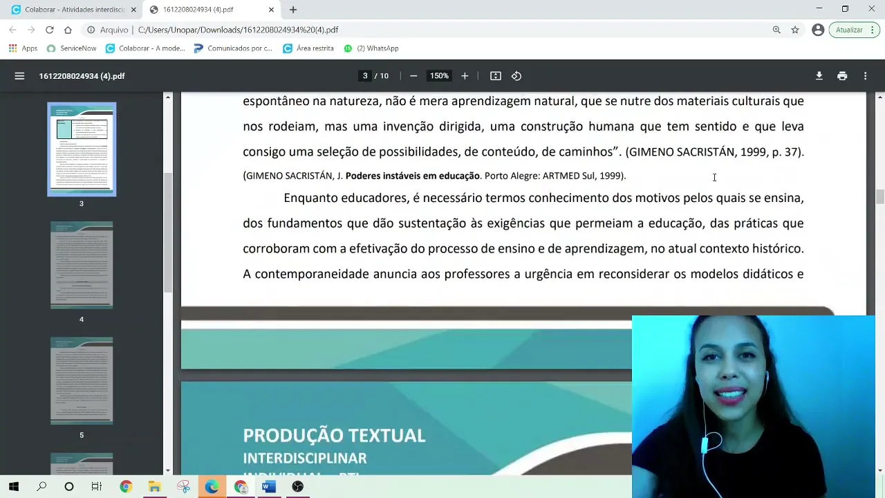
Task: Open the ServiceNow bookmark
Action: pyautogui.click(x=71, y=48)
